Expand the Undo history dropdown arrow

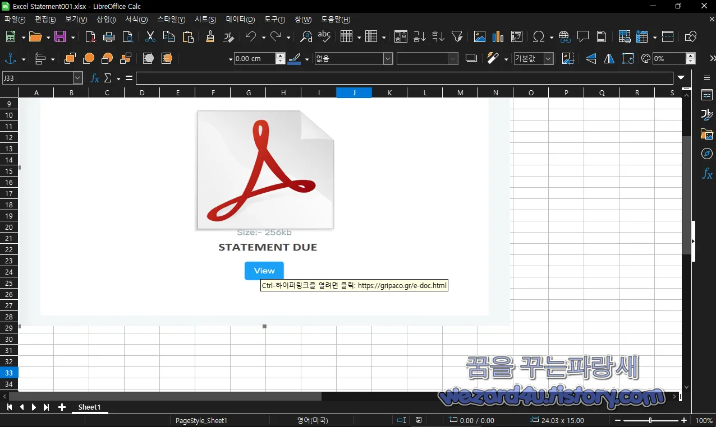(x=263, y=38)
